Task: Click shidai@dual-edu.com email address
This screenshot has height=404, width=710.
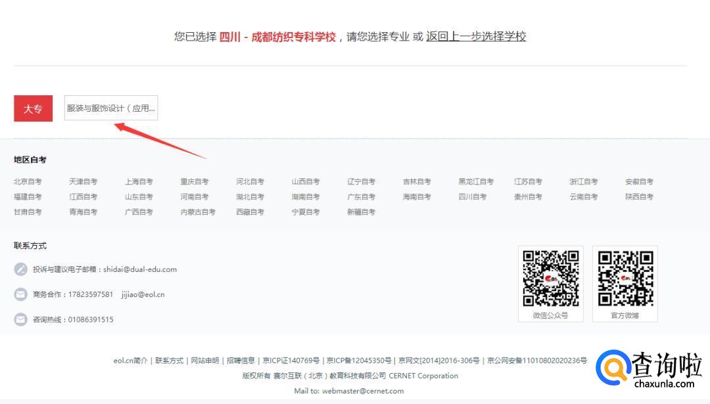Action: [140, 269]
